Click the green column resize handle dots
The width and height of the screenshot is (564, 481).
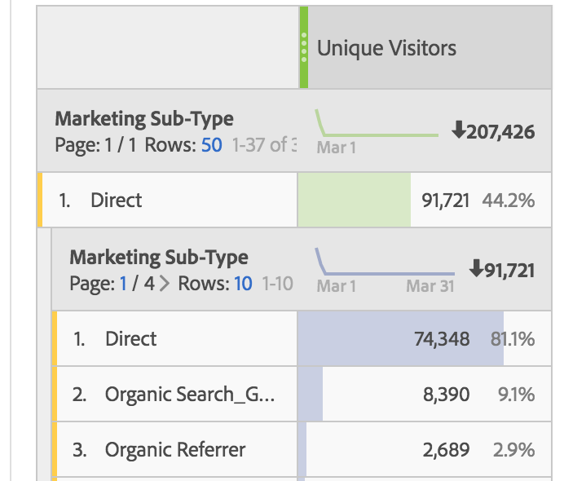[304, 47]
